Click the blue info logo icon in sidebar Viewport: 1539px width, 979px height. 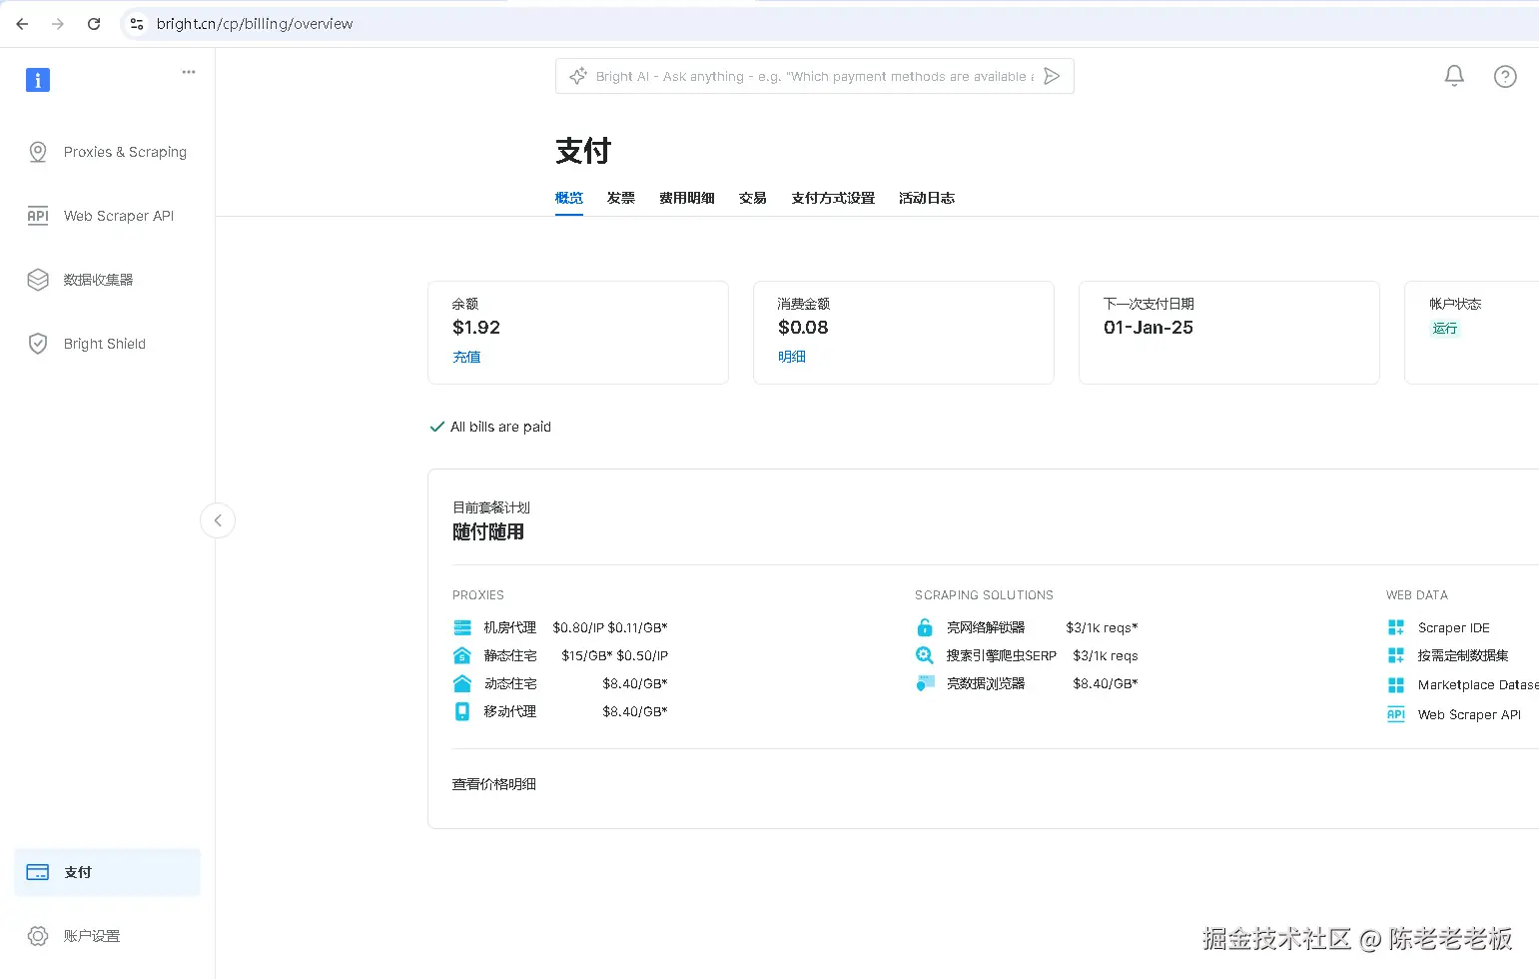(x=38, y=80)
